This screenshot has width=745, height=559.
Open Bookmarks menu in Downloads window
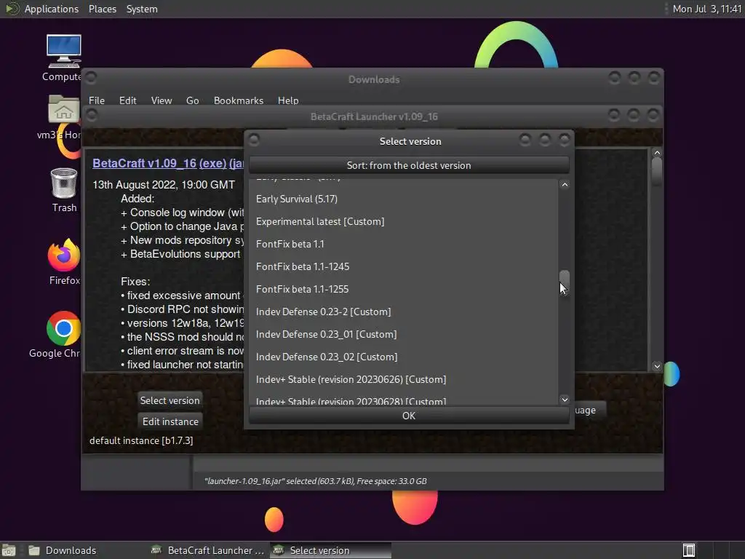[239, 100]
